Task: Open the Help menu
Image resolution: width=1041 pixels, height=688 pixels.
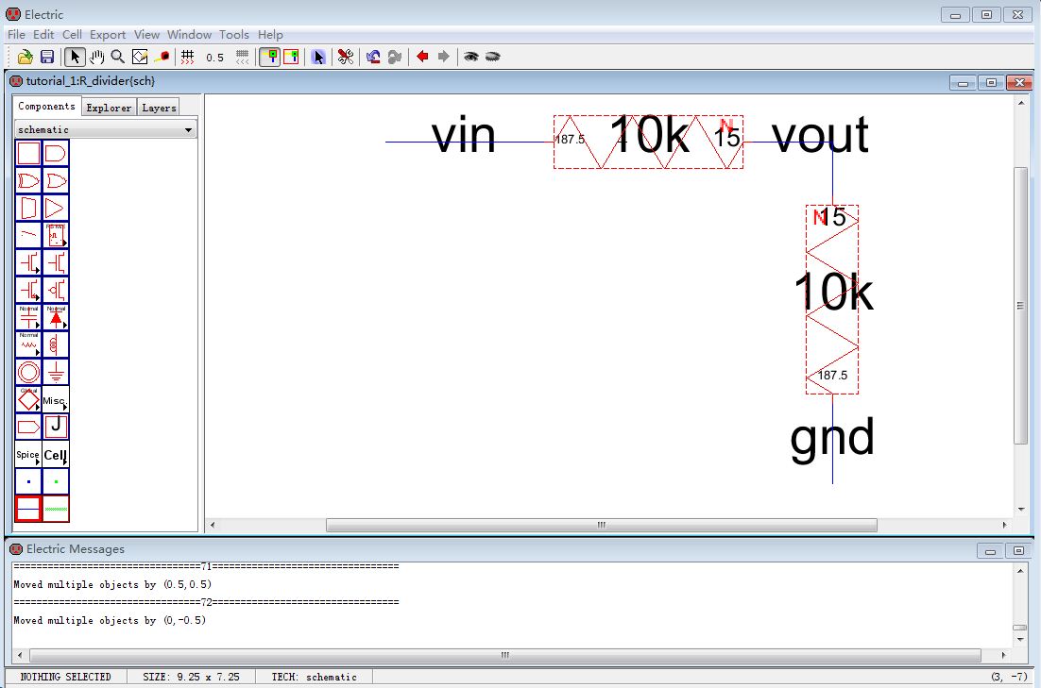Action: 270,35
